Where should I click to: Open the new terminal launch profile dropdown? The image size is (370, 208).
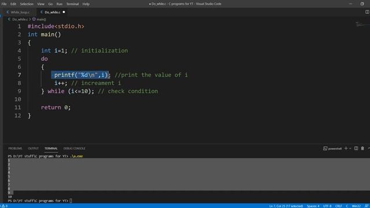[350, 148]
